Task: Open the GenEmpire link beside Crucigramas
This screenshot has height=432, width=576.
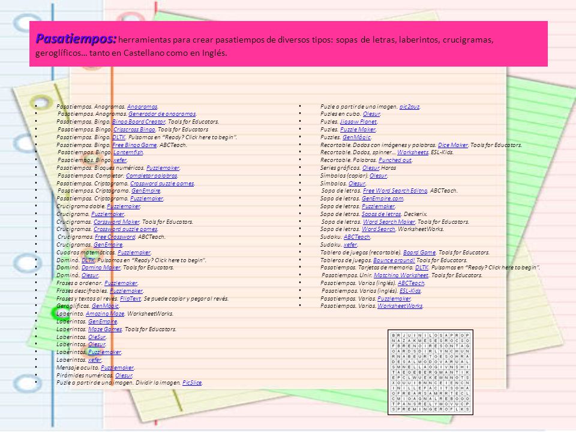Action: [108, 244]
